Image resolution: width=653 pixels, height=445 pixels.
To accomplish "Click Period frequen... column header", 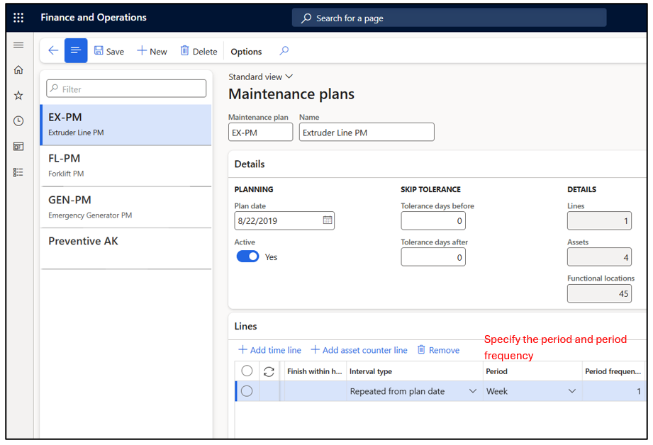I will (x=613, y=371).
